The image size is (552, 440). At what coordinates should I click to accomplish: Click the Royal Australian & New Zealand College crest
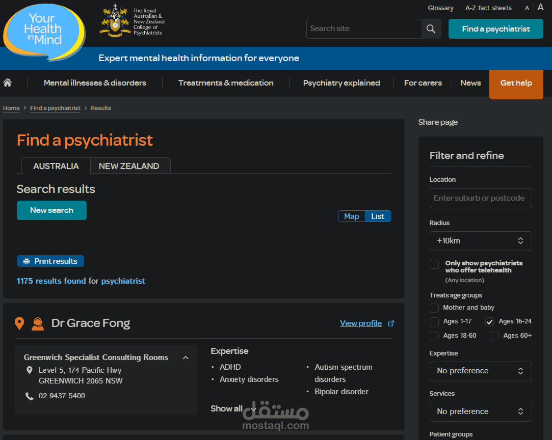click(115, 21)
